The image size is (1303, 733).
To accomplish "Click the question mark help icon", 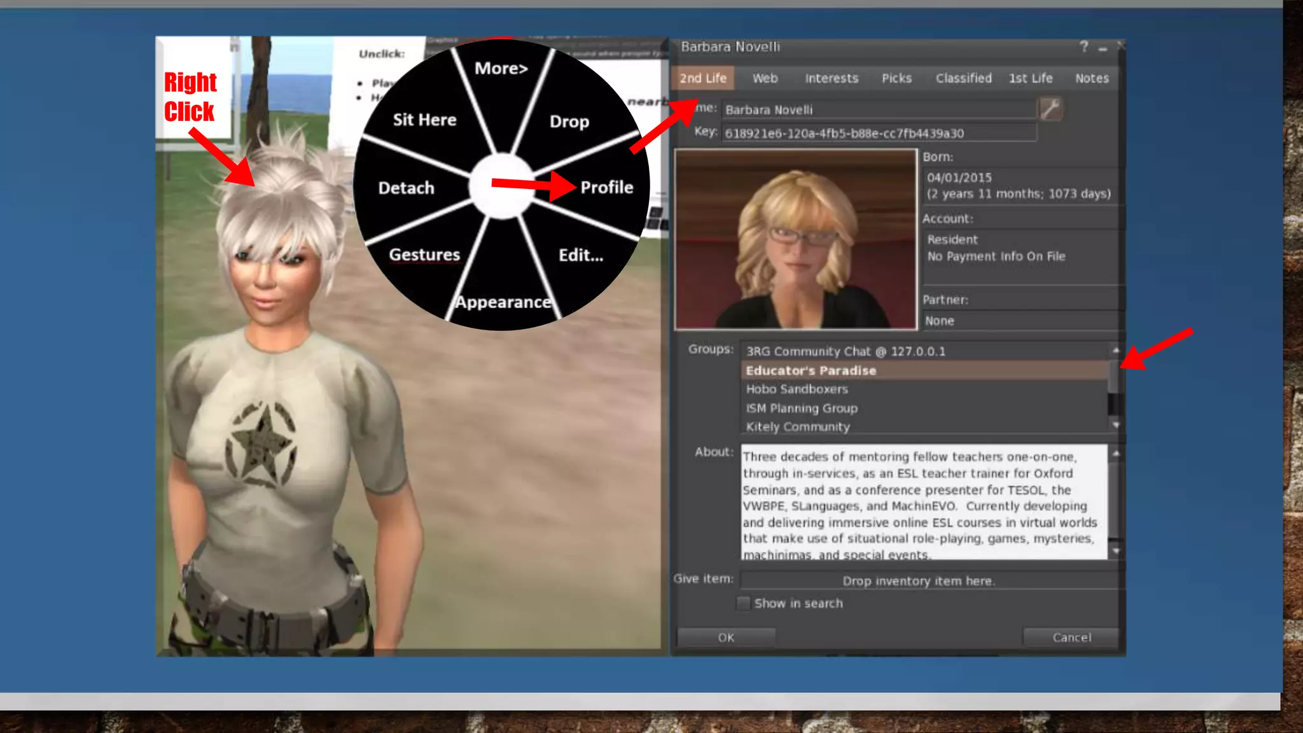I will pos(1084,46).
